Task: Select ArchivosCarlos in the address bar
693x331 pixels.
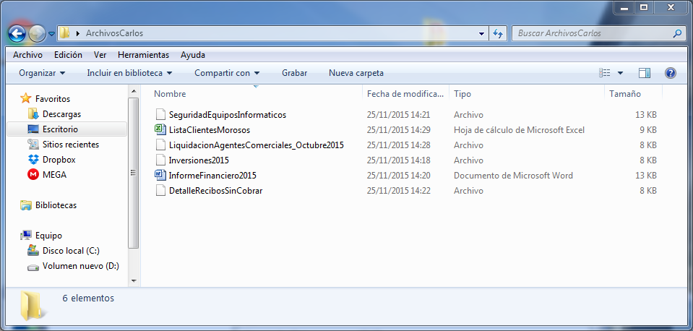Action: 114,33
